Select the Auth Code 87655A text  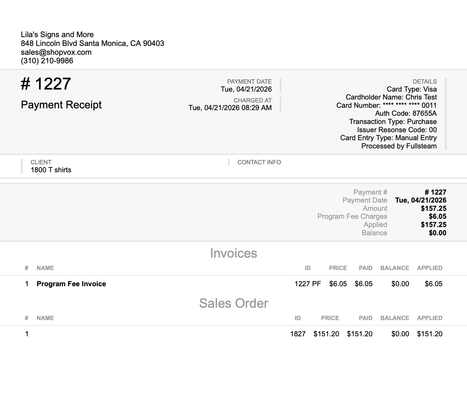[x=406, y=113]
